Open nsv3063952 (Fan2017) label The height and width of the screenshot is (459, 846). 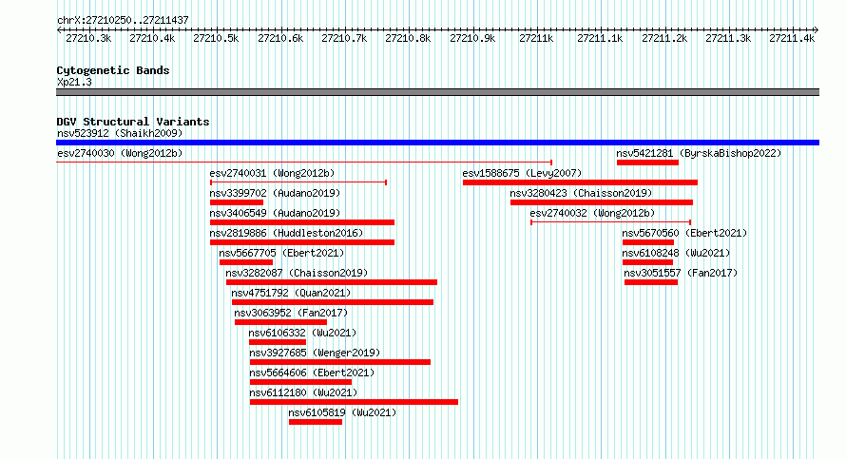(291, 313)
